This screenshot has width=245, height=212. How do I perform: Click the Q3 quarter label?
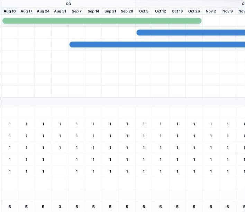[68, 4]
